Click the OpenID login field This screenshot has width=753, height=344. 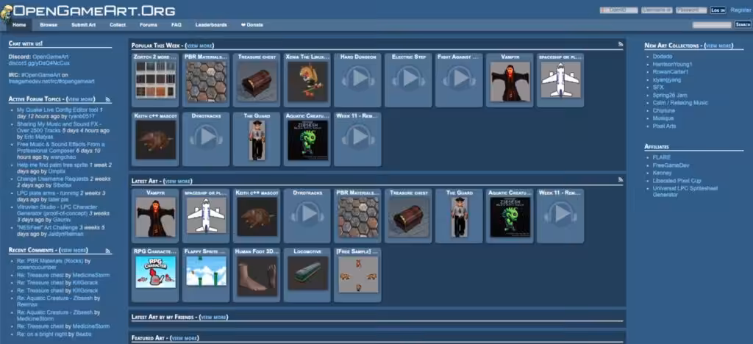click(618, 10)
